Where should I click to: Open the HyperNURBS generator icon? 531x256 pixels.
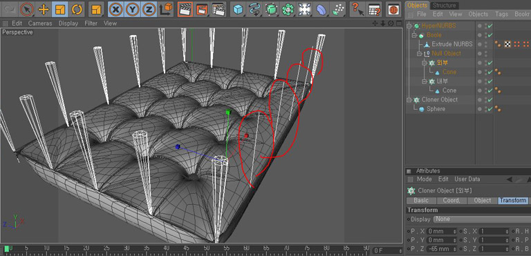point(271,9)
